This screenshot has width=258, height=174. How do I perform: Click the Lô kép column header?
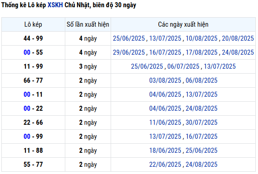point(33,24)
